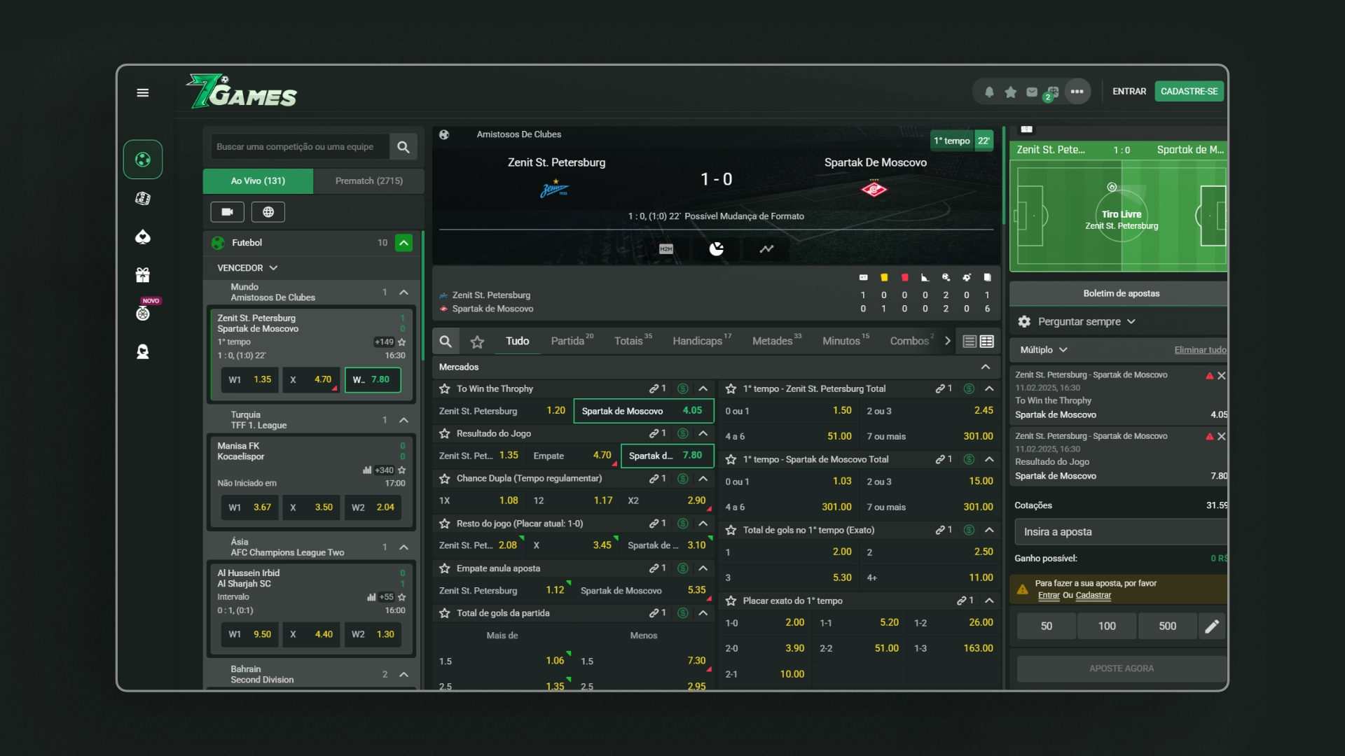The width and height of the screenshot is (1345, 756).
Task: Open the support agent sidebar icon
Action: pyautogui.click(x=143, y=351)
